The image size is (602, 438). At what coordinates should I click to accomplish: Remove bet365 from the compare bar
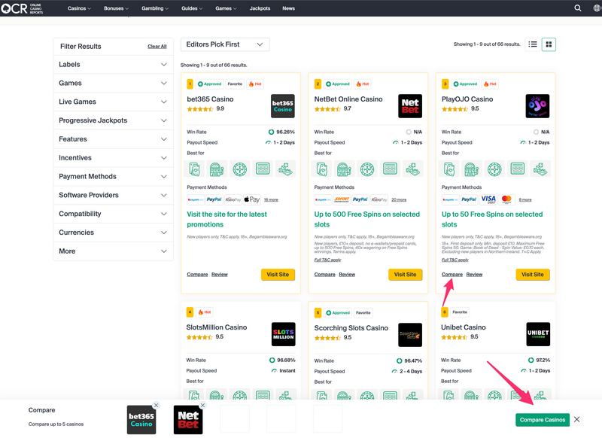[x=156, y=406]
